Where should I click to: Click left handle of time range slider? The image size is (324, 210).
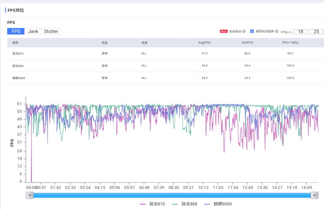coord(30,195)
